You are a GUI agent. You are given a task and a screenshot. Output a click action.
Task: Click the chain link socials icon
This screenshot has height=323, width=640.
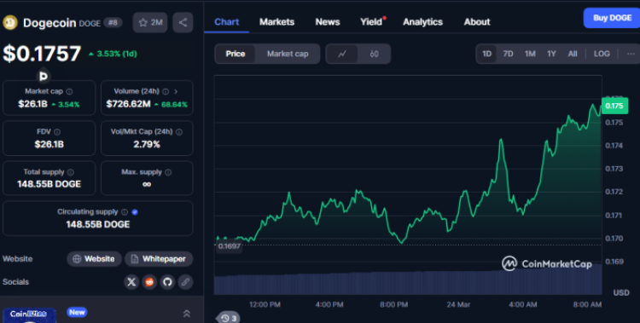point(185,282)
